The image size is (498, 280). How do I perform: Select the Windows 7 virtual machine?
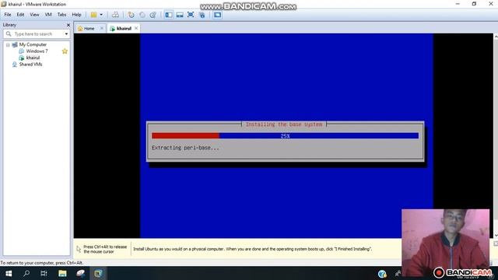tap(37, 51)
